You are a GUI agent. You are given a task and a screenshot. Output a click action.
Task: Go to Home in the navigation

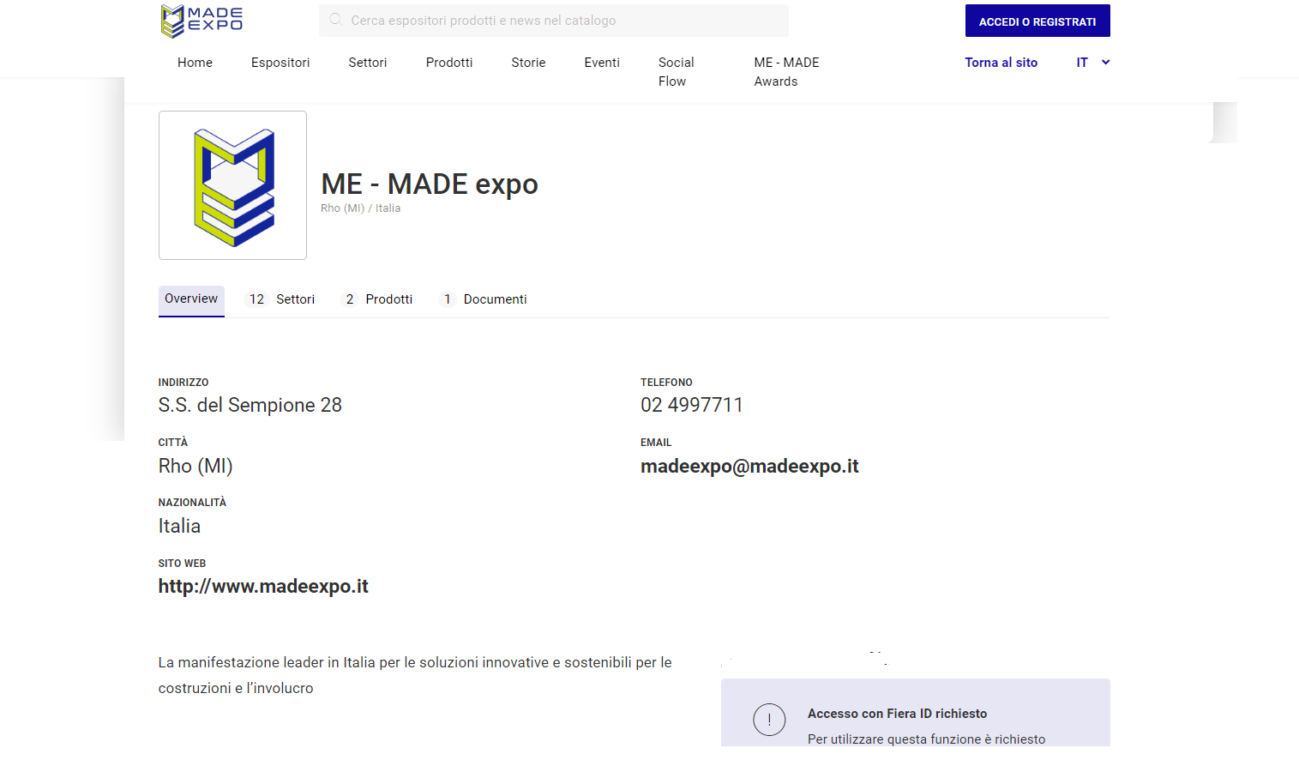click(195, 63)
